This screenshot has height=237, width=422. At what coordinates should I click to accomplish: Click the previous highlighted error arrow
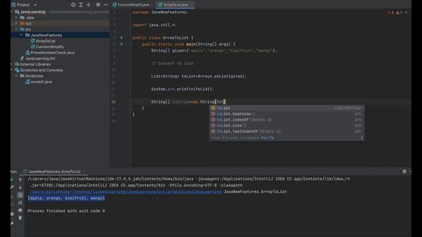coord(406,13)
